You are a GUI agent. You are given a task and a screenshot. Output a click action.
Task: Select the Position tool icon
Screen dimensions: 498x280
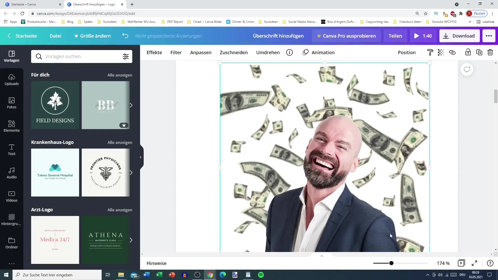pos(406,52)
